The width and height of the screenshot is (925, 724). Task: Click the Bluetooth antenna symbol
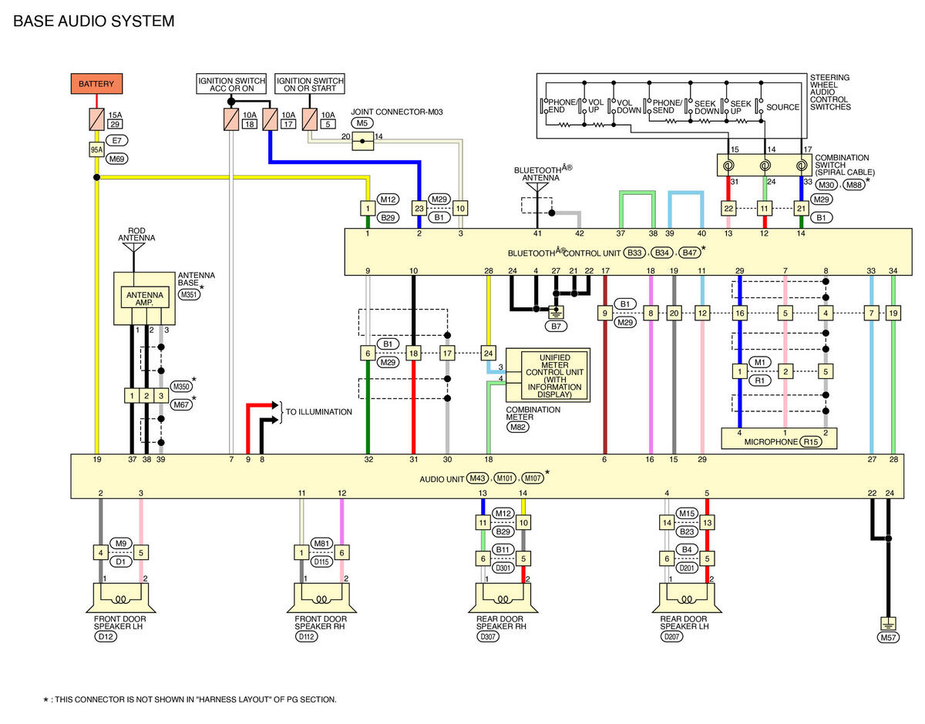[537, 187]
